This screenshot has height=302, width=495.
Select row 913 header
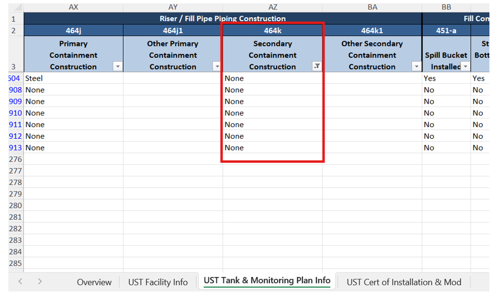click(x=16, y=148)
